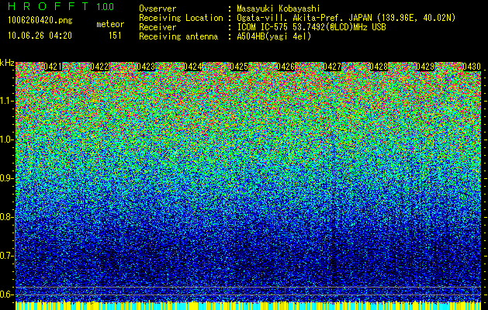Click the kHz axis unit label
This screenshot has height=310, width=488.
pos(7,63)
